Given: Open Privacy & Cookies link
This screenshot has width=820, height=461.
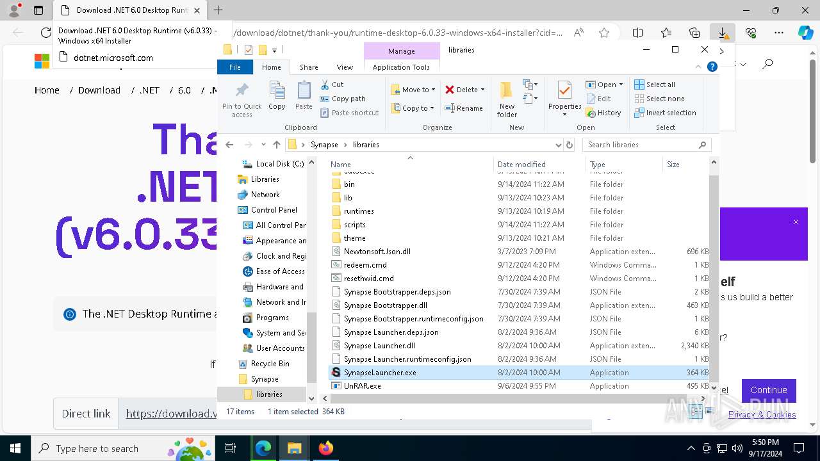Looking at the screenshot, I should click(x=762, y=414).
